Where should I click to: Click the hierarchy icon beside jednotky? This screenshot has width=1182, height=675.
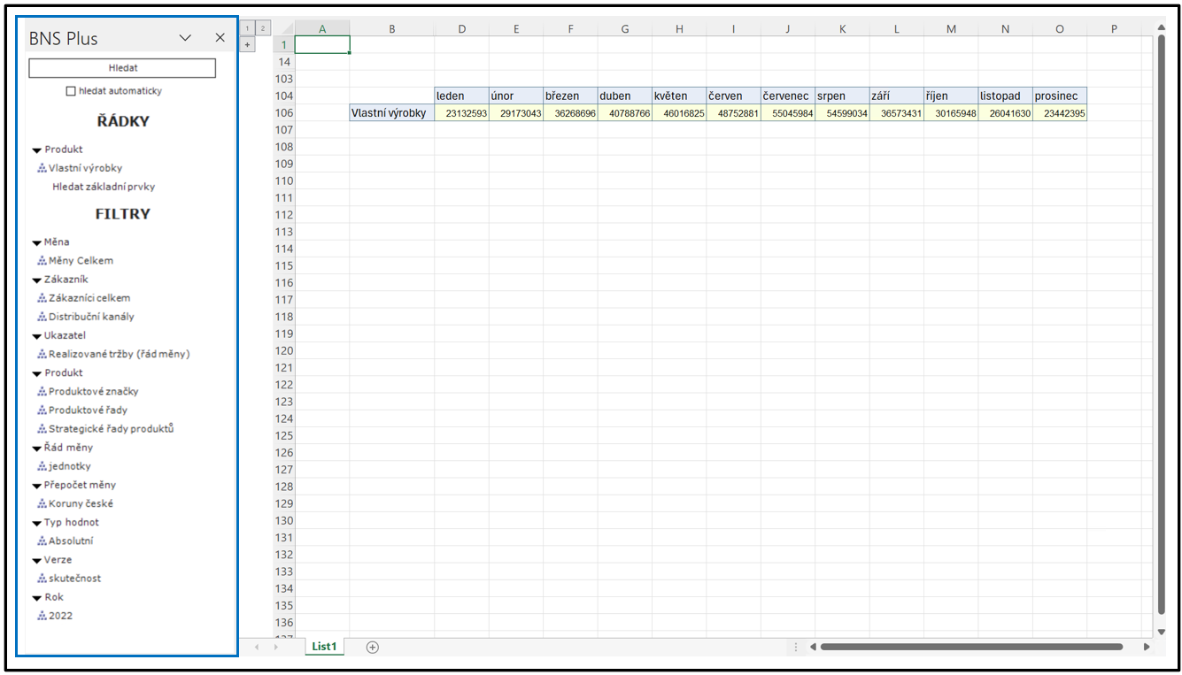42,466
